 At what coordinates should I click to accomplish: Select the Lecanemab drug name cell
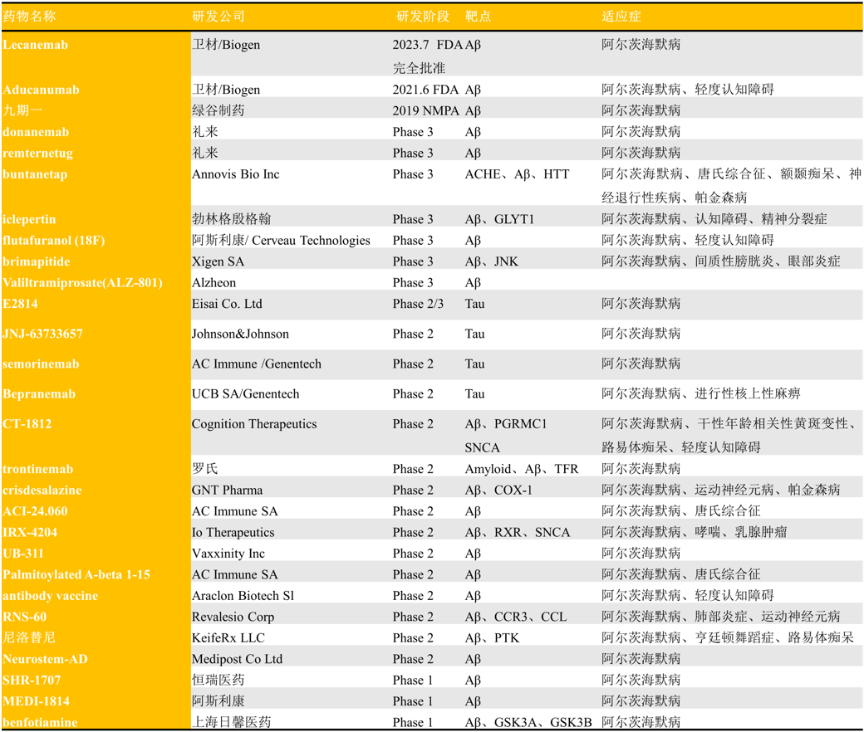35,45
